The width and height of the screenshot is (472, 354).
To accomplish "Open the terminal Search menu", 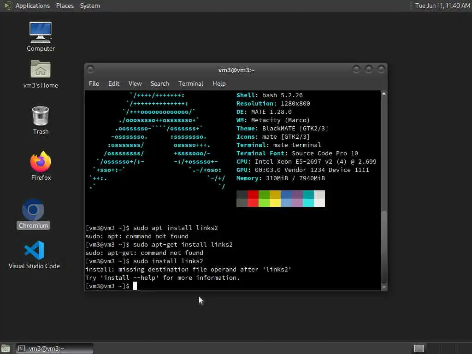I will tap(159, 84).
